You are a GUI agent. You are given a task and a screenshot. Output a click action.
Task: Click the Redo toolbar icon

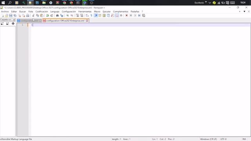tap(51, 16)
